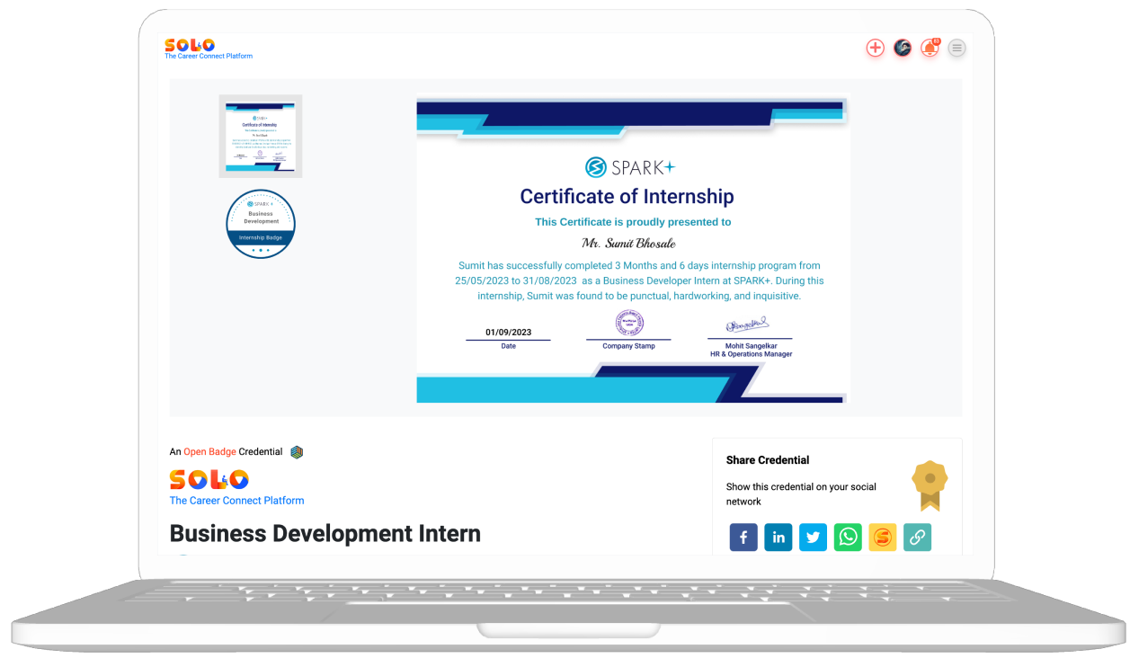Screen dimensions: 1139x658
Task: Share credential on Facebook
Action: click(743, 538)
